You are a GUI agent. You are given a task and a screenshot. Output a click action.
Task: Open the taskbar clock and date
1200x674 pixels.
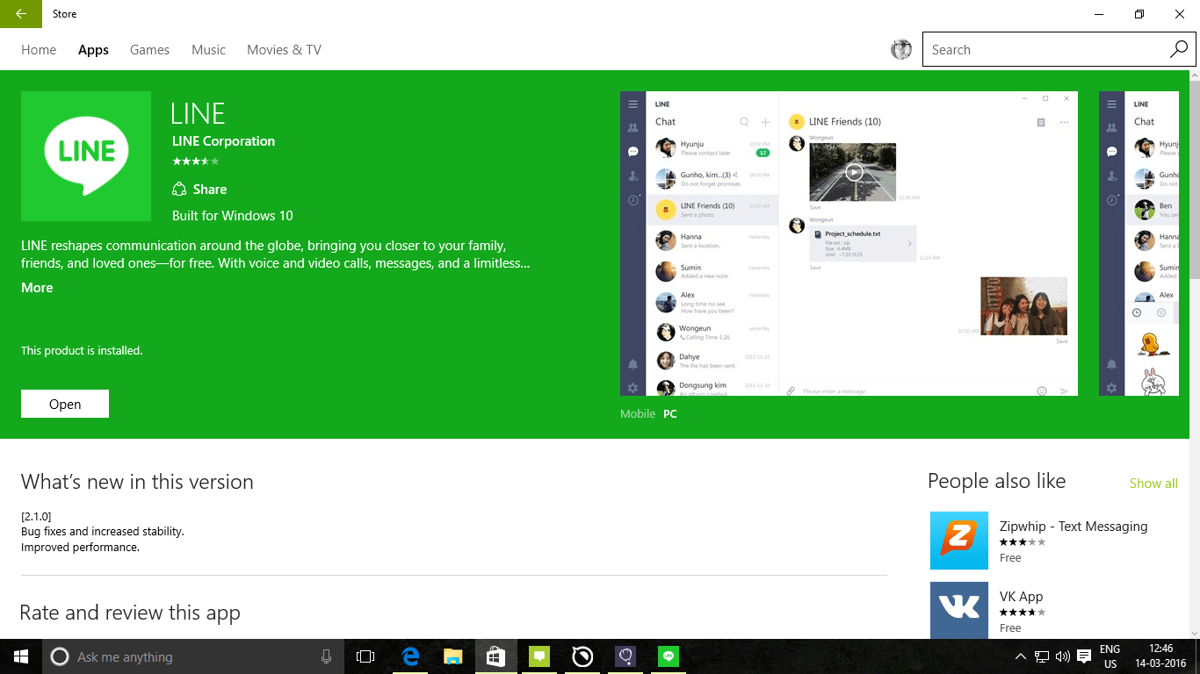coord(1161,656)
